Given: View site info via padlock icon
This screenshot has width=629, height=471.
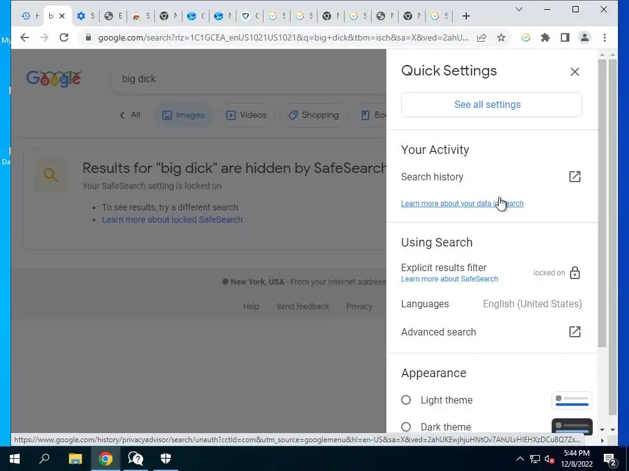Looking at the screenshot, I should 88,37.
